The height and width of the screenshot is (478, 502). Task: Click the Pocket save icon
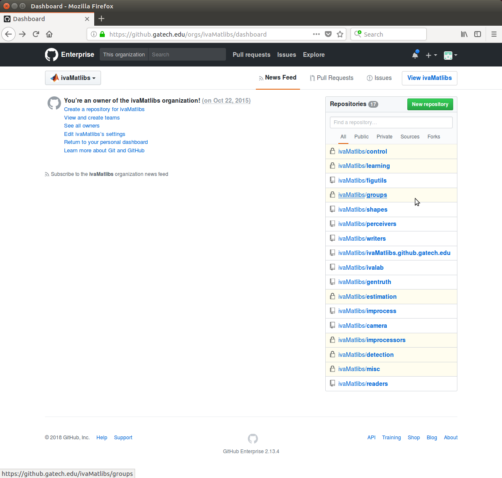[328, 35]
